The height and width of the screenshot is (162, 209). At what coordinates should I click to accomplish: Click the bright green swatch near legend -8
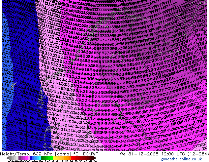[x=51, y=158]
